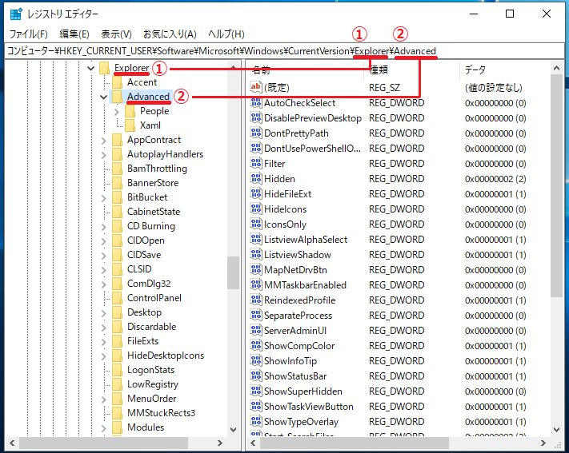Click the registry path address bar
This screenshot has height=453, width=569.
284,51
